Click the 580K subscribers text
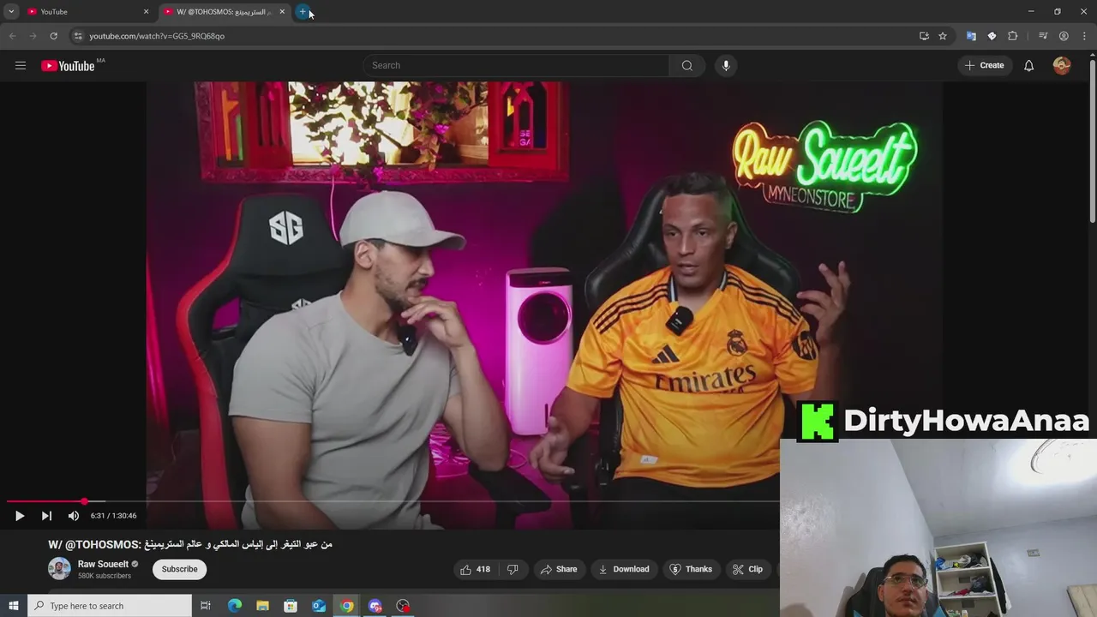The width and height of the screenshot is (1097, 617). (105, 576)
